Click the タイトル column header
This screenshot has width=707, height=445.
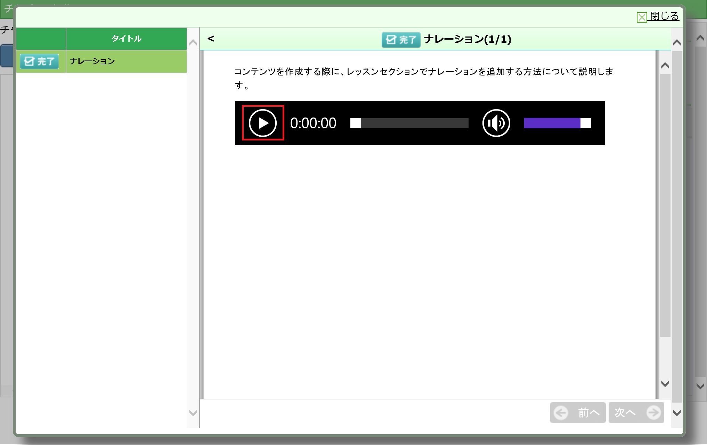coord(127,39)
